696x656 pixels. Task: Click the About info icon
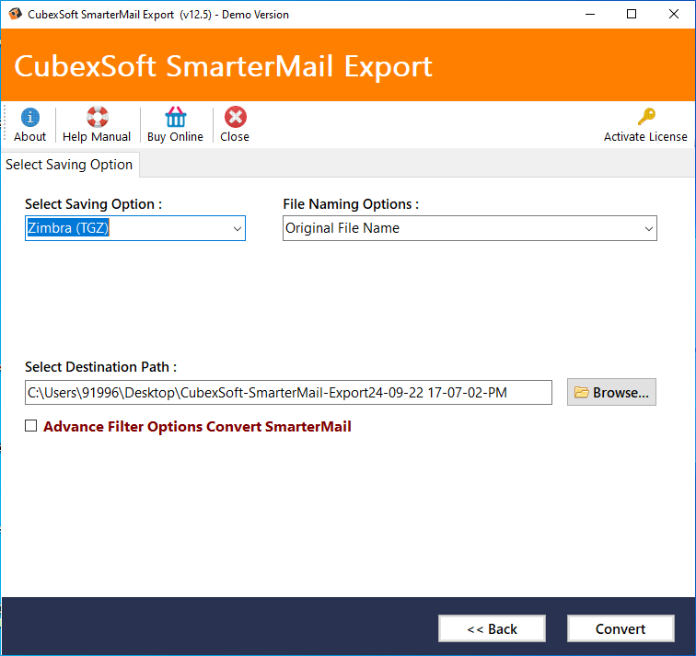pyautogui.click(x=29, y=118)
